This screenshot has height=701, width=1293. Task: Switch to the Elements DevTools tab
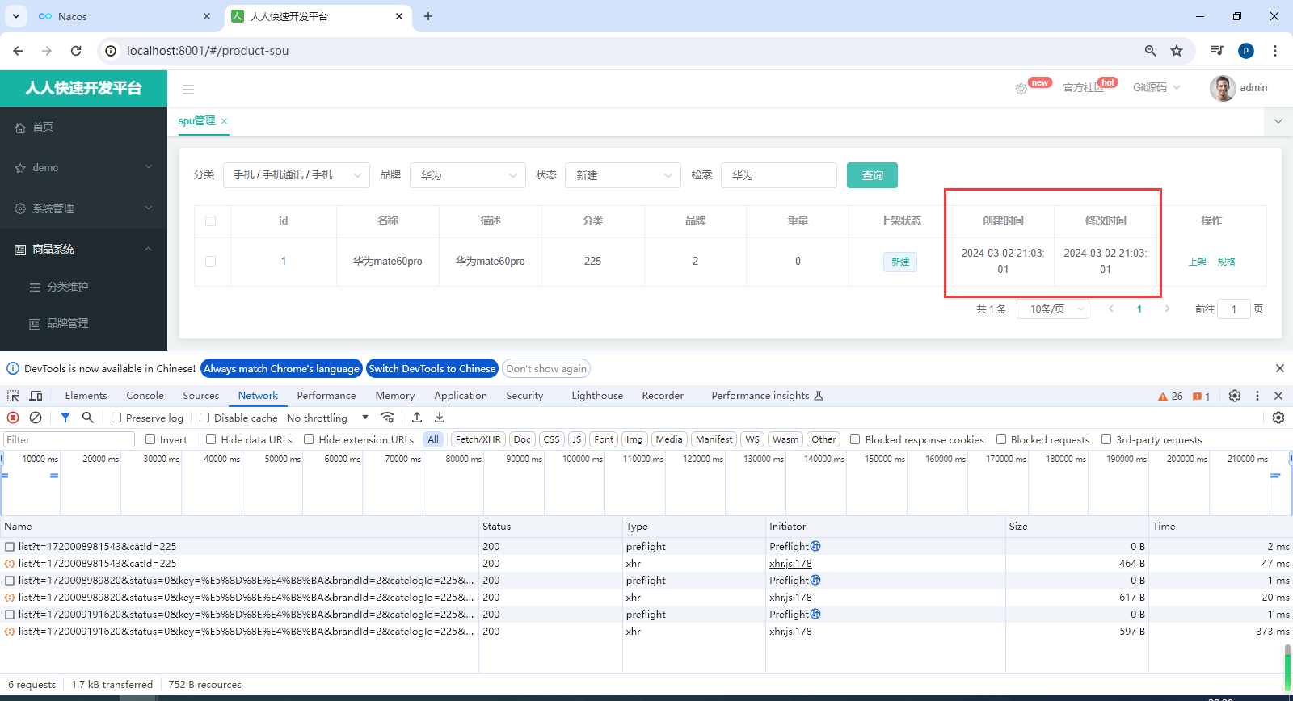[86, 396]
